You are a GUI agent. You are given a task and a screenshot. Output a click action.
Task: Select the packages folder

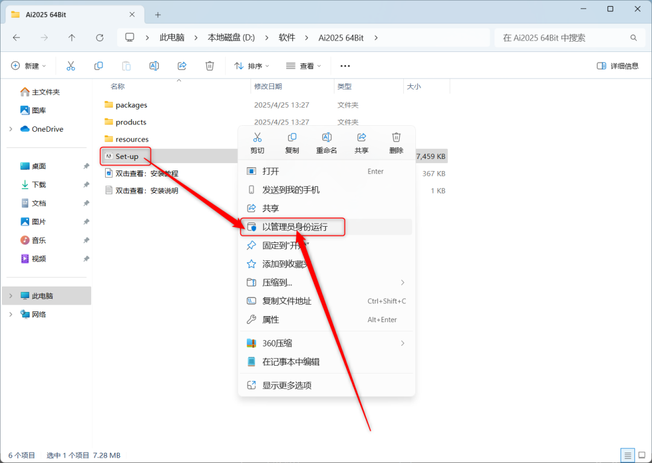[x=132, y=105]
